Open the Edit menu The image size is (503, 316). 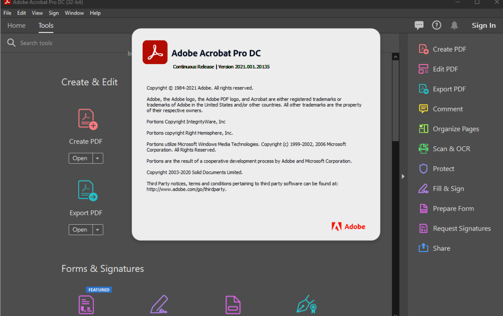click(22, 13)
